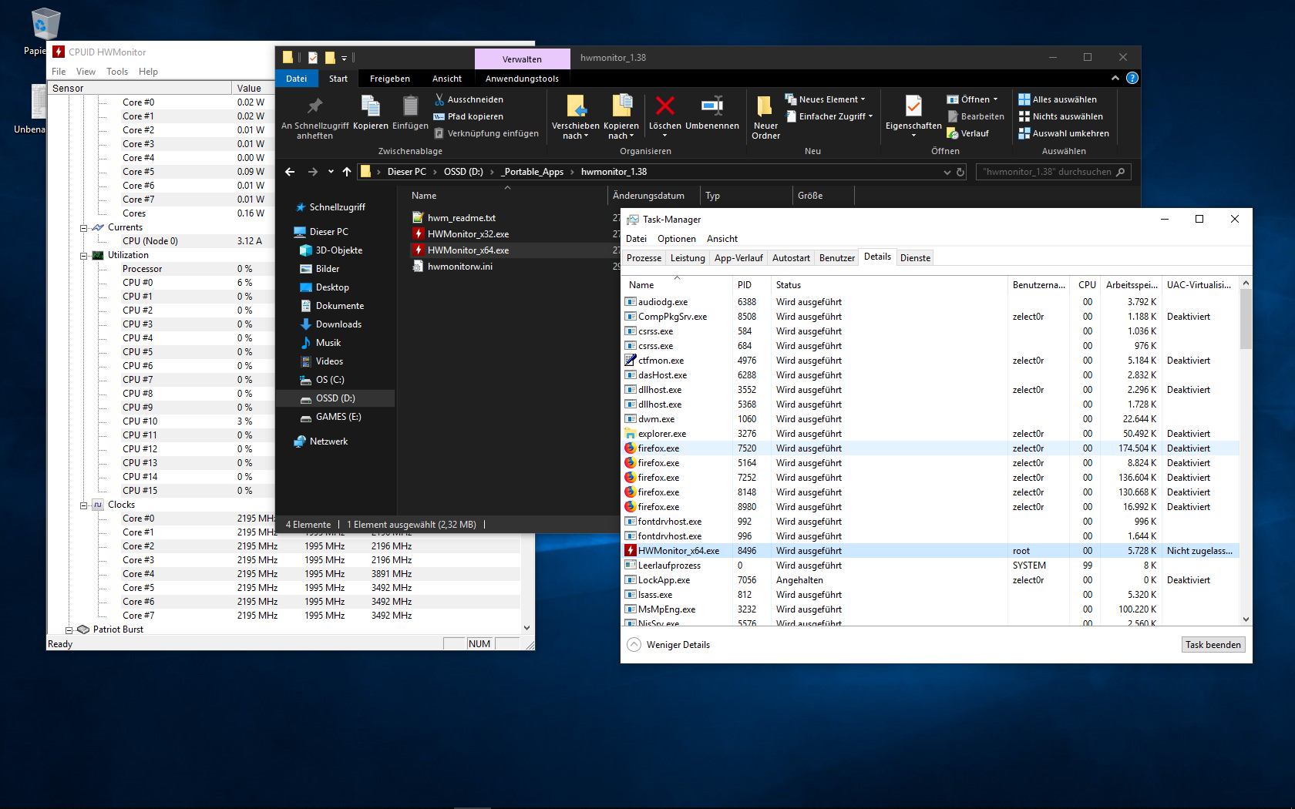This screenshot has width=1295, height=809.
Task: Sort Task Manager processes by PID column
Action: point(752,285)
